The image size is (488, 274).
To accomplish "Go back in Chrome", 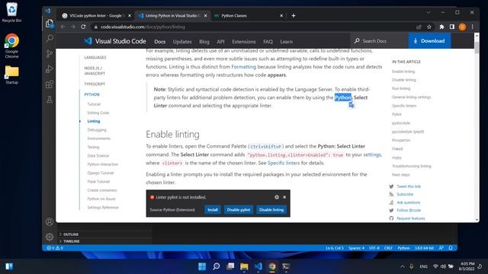I will click(x=63, y=27).
